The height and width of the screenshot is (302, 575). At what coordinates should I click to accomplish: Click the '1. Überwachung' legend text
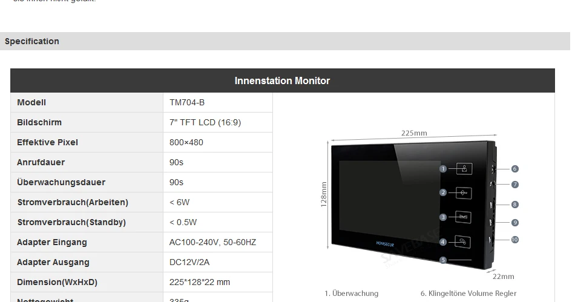tap(351, 294)
